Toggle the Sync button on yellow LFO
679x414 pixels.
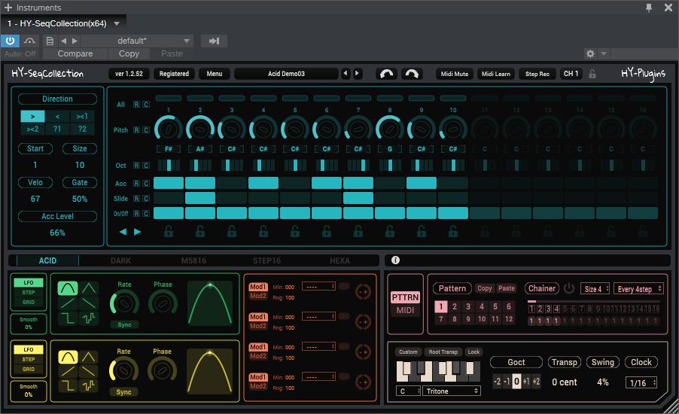pos(123,392)
